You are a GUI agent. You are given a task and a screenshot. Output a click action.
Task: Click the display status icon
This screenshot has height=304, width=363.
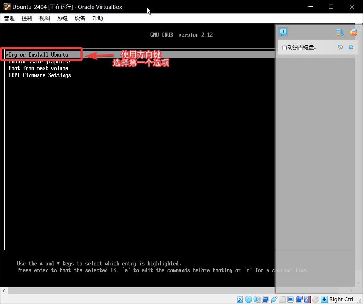pyautogui.click(x=290, y=299)
